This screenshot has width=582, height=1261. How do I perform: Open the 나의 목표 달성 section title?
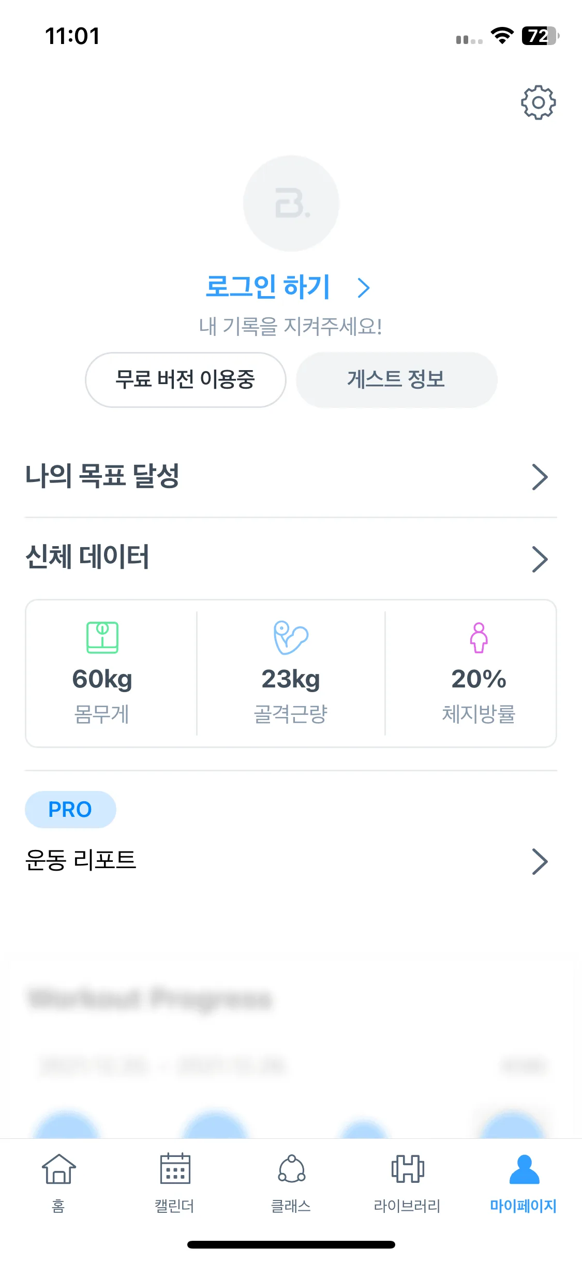click(x=102, y=476)
